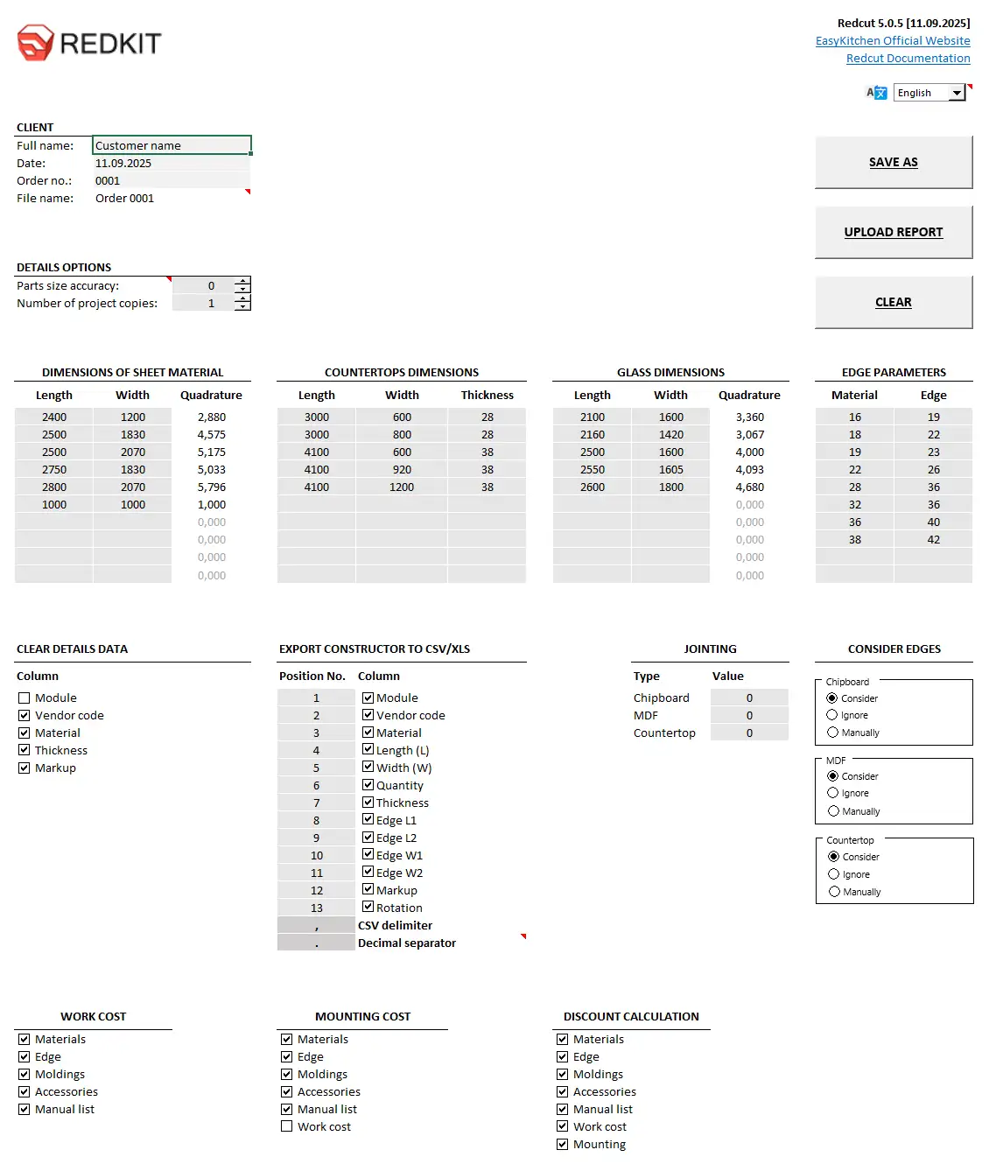Enable Work cost under Mounting Cost

pos(287,1126)
